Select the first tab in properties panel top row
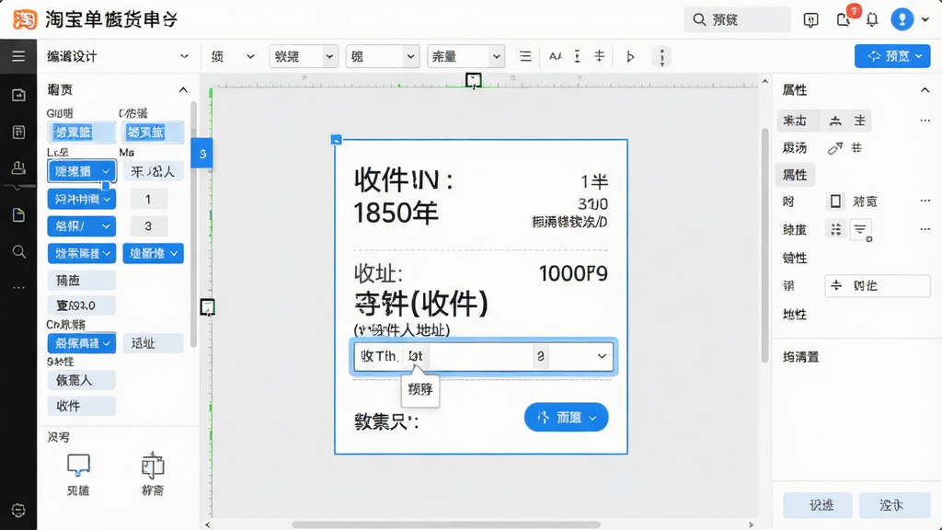Screen dimensions: 942x530 coord(798,121)
